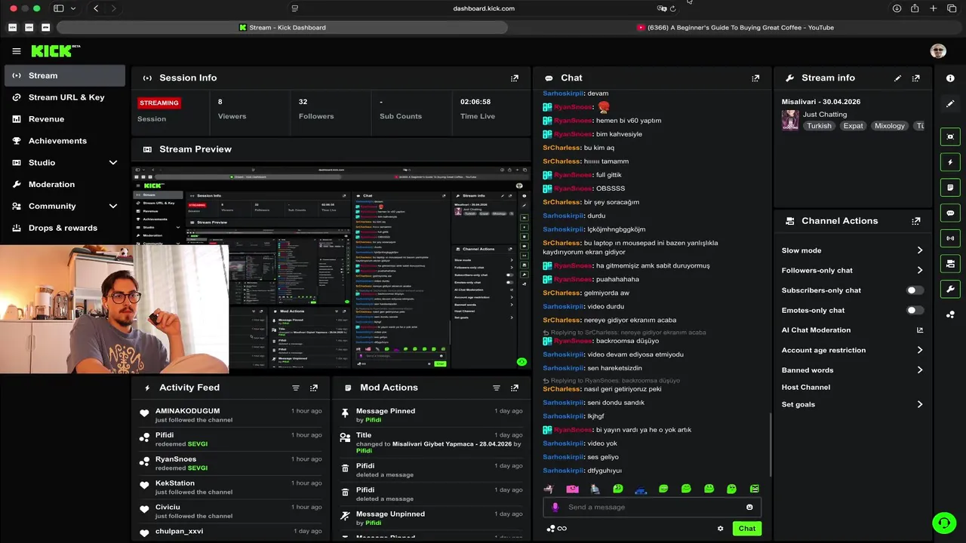Screen dimensions: 966x543
Task: Open Mod Actions filter icon
Action: (497, 388)
